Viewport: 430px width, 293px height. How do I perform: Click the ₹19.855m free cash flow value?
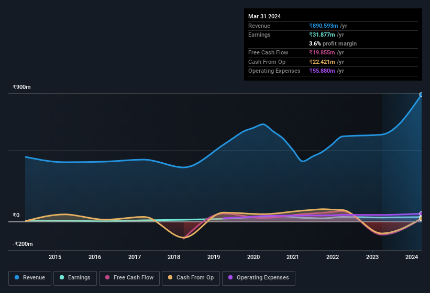322,52
